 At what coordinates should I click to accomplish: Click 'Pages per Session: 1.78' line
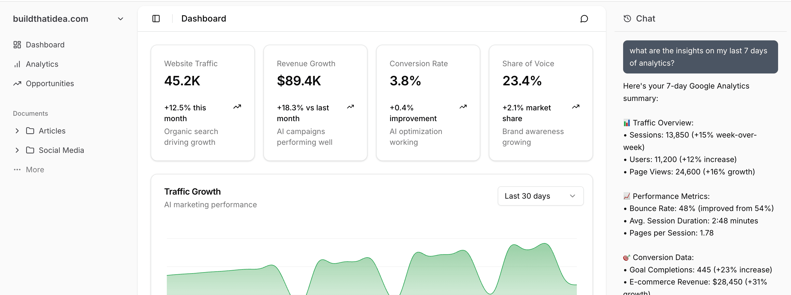point(669,233)
